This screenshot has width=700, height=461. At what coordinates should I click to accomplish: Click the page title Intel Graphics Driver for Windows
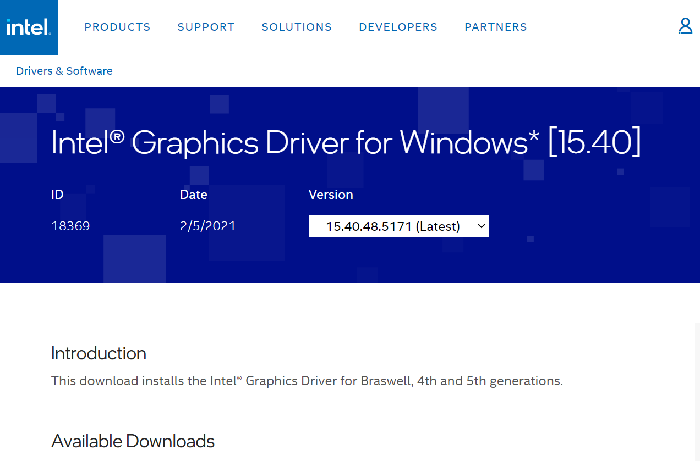[x=346, y=142]
